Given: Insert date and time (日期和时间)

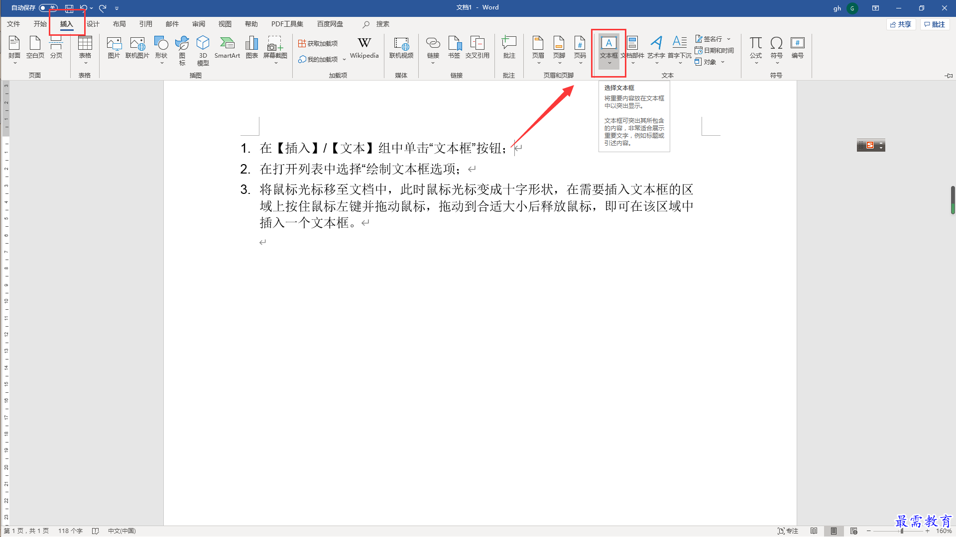Looking at the screenshot, I should tap(715, 50).
